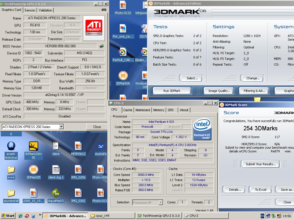Select the 2008_10_19 image file icon

coord(33,195)
